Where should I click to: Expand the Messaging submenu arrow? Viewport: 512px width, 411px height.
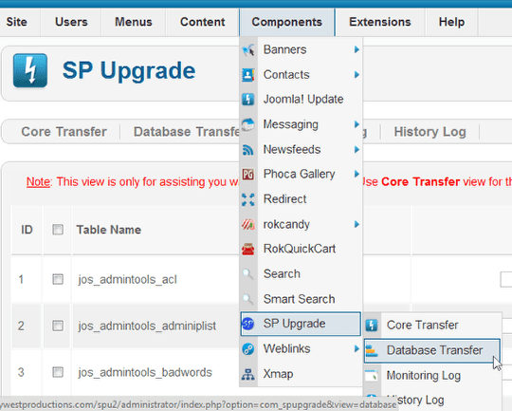pyautogui.click(x=357, y=124)
